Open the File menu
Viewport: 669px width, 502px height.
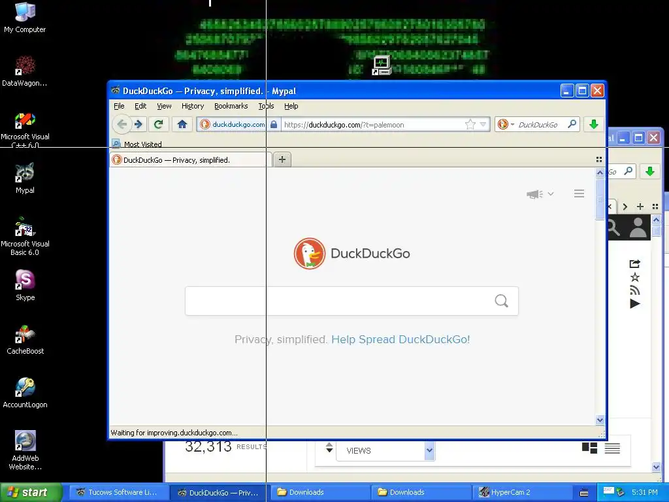pyautogui.click(x=119, y=106)
